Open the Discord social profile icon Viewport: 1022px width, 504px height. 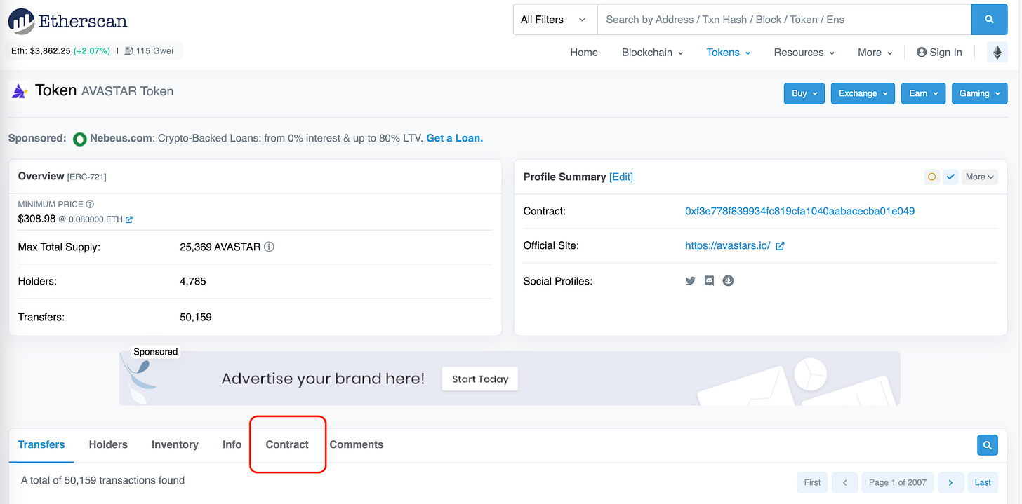point(710,281)
